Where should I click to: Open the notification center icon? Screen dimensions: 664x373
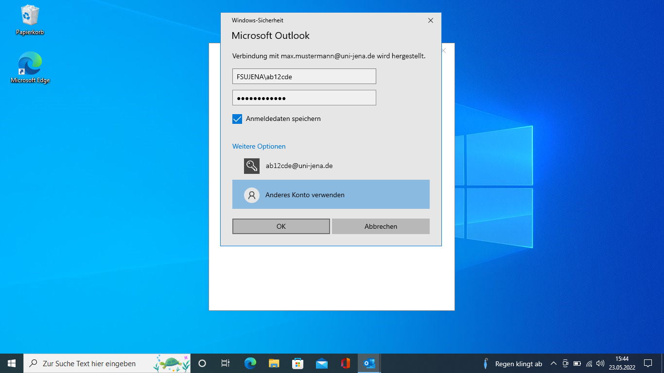pyautogui.click(x=648, y=363)
